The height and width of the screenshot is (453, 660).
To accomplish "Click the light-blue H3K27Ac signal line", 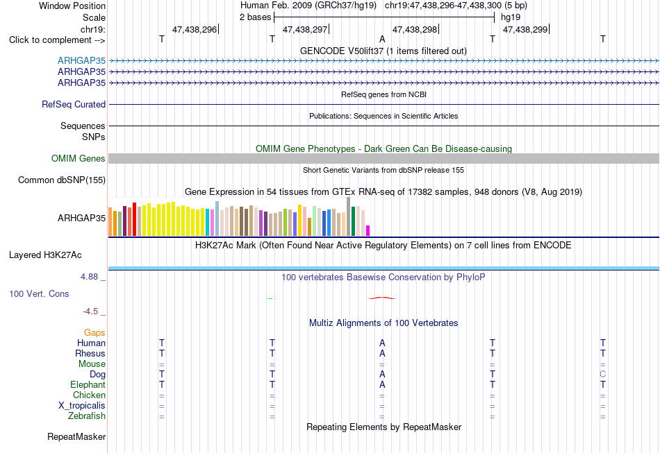I will tap(383, 268).
